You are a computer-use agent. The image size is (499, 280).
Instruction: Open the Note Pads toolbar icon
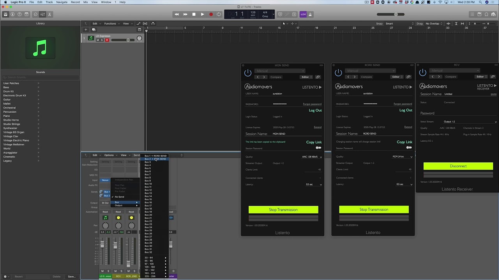(x=479, y=14)
